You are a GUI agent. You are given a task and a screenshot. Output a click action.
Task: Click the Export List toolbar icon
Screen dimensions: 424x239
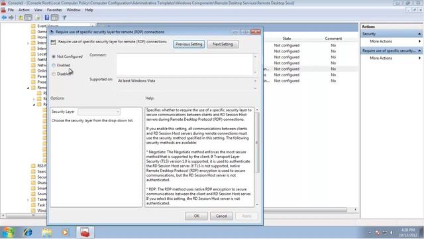click(38, 18)
